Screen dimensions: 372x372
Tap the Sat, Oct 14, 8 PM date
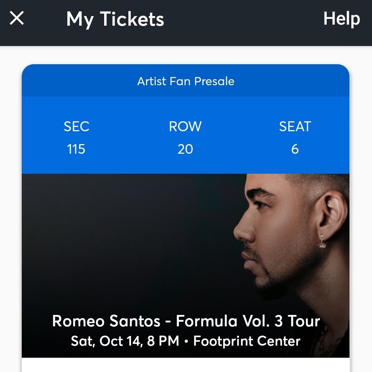click(125, 341)
